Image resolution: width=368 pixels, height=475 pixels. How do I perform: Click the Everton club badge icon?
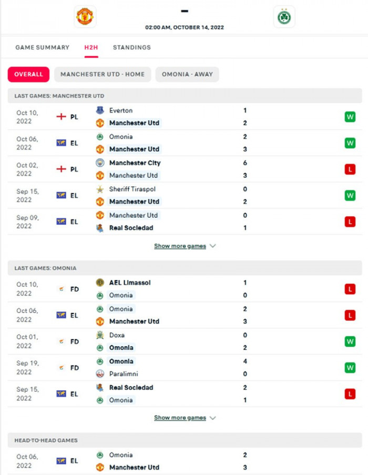click(100, 110)
